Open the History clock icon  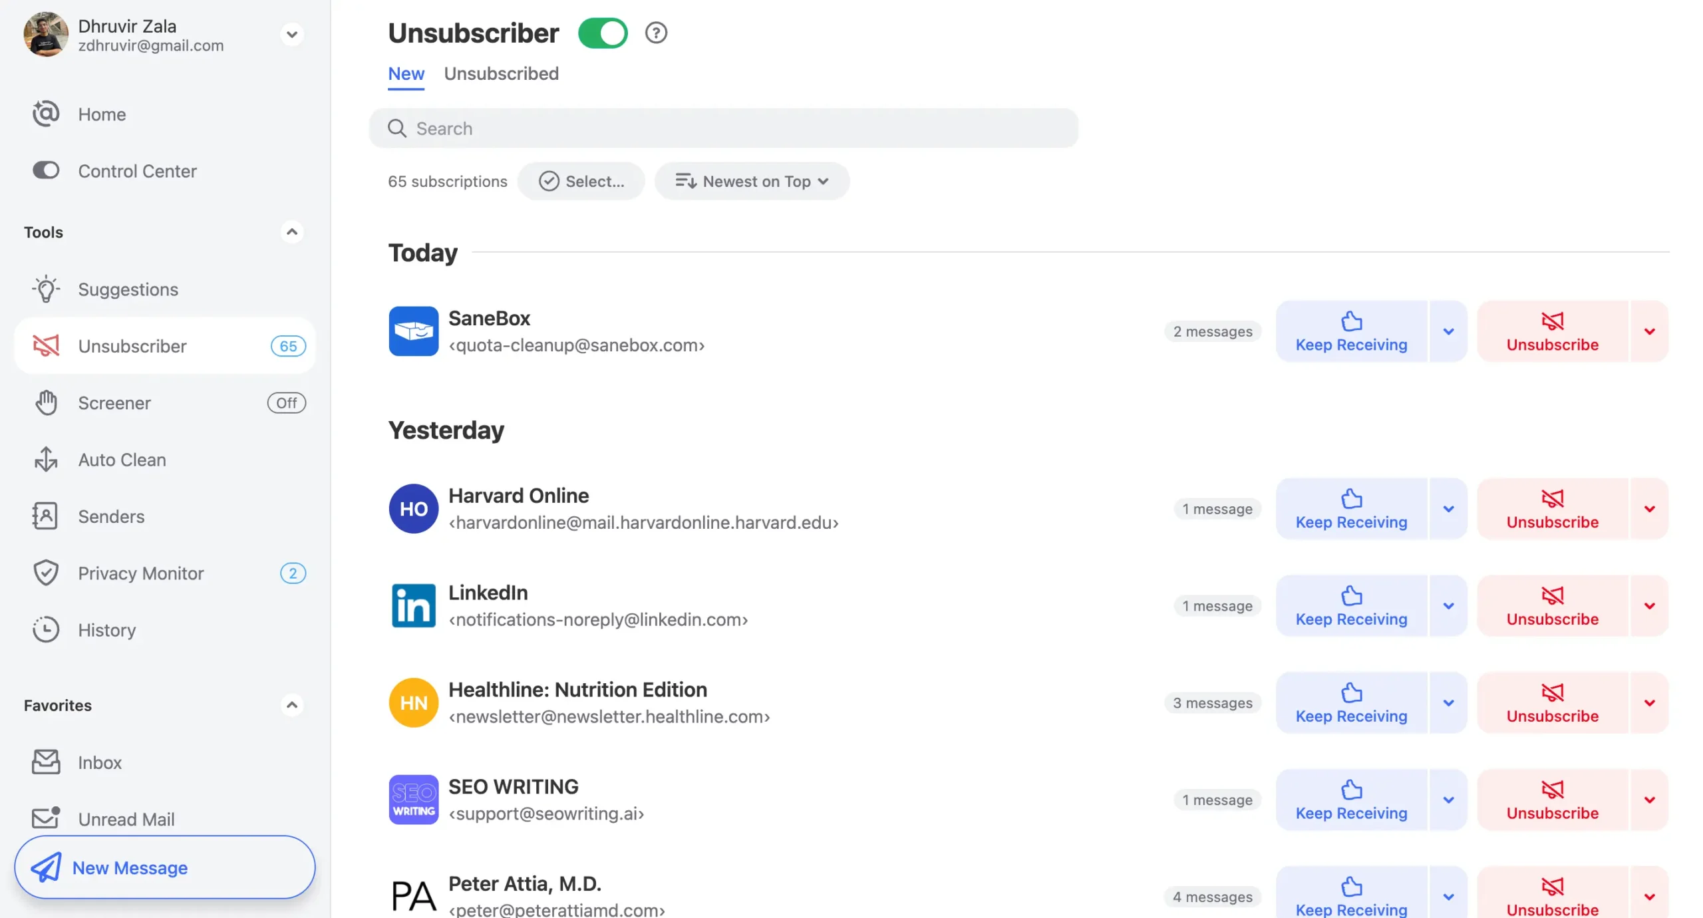46,629
